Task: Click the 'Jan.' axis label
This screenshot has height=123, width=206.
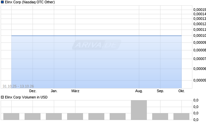Action: pos(54,91)
